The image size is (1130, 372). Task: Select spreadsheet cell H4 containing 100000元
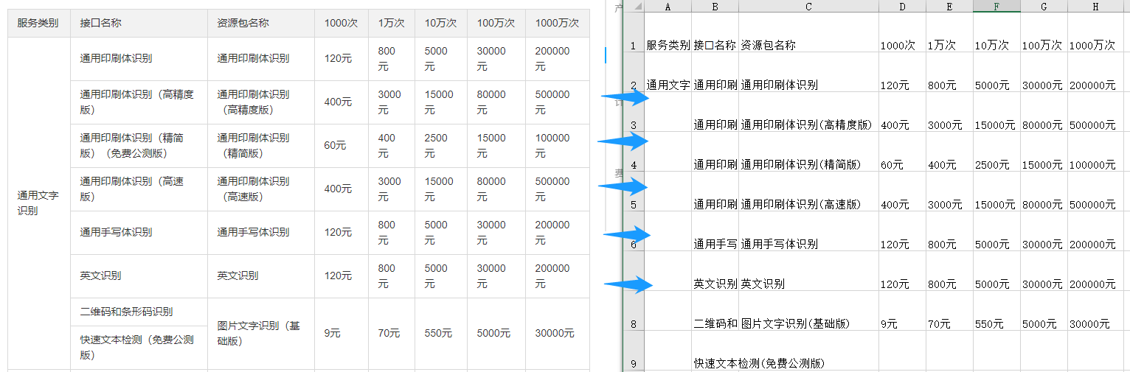(x=1095, y=152)
